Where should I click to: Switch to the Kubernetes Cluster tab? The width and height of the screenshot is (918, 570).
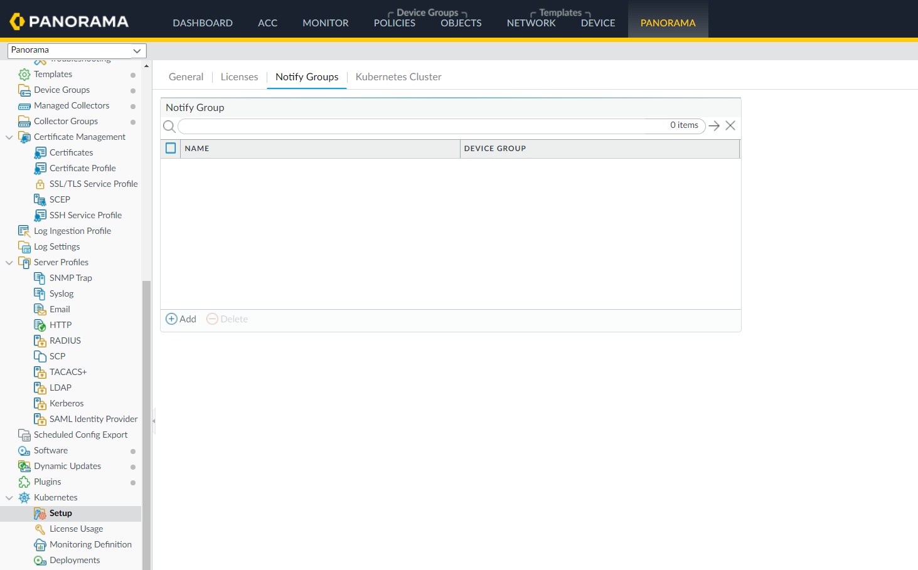(398, 77)
